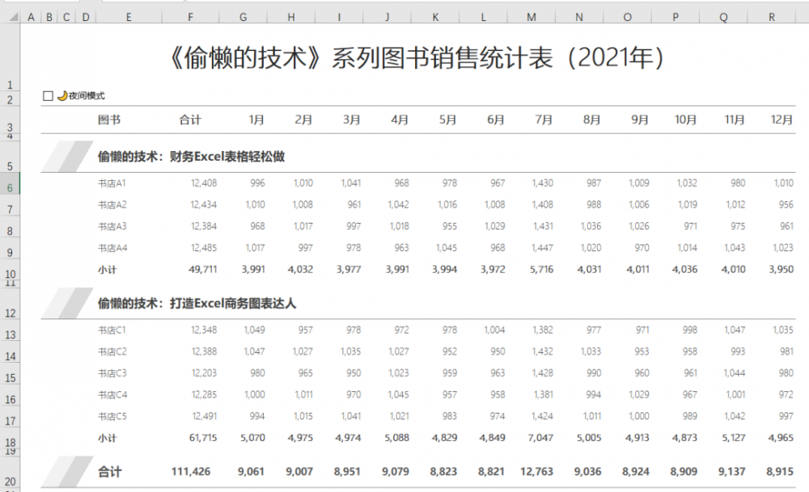
Task: Select section title 打造Excel商务图表达人
Action: 197,304
